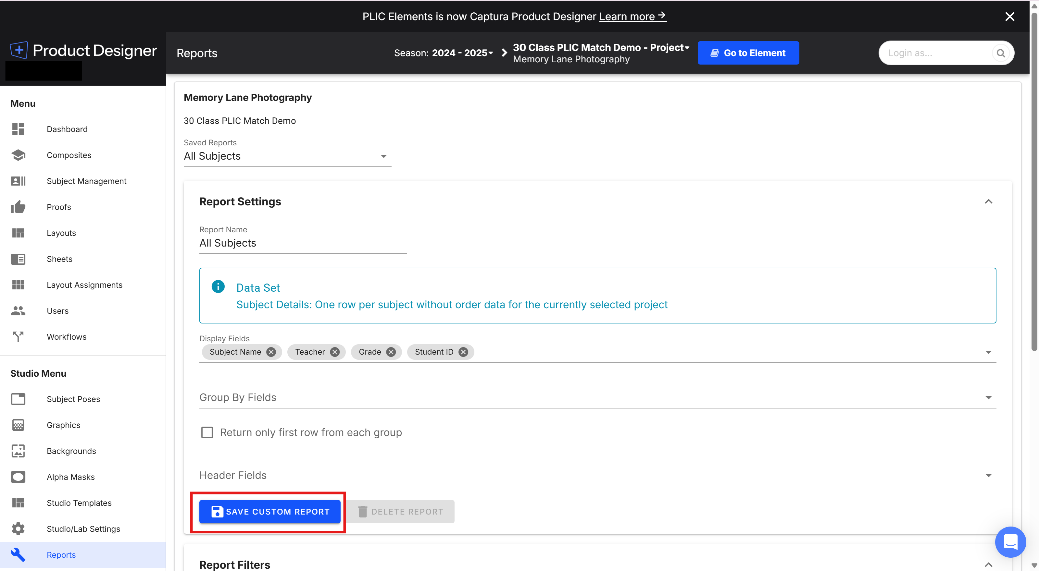Click the Grade chip label
This screenshot has width=1039, height=571.
(x=370, y=352)
